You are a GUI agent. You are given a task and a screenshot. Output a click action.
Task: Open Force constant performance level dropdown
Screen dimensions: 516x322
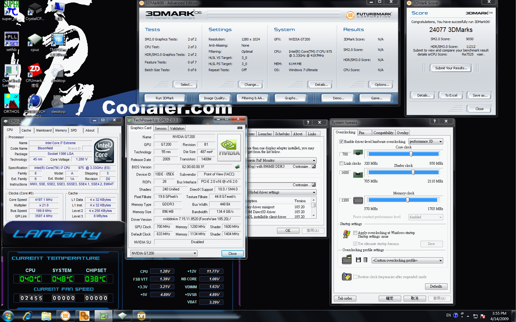tap(426, 217)
